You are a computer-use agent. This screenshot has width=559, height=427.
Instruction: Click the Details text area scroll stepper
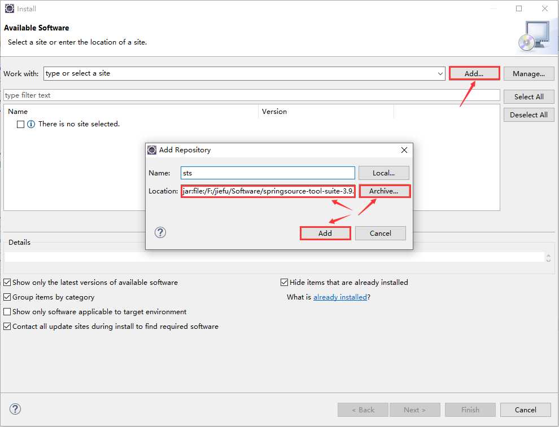pos(548,257)
